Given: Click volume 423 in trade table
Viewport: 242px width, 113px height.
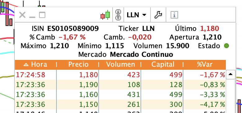Looking at the screenshot, I should pos(134,75).
